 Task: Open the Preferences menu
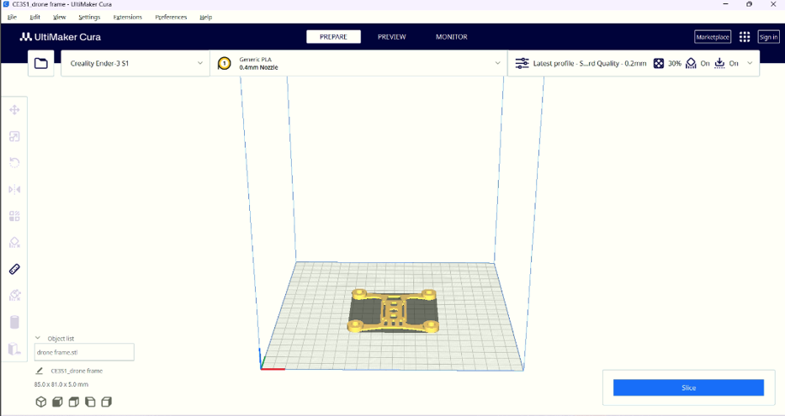pos(171,17)
